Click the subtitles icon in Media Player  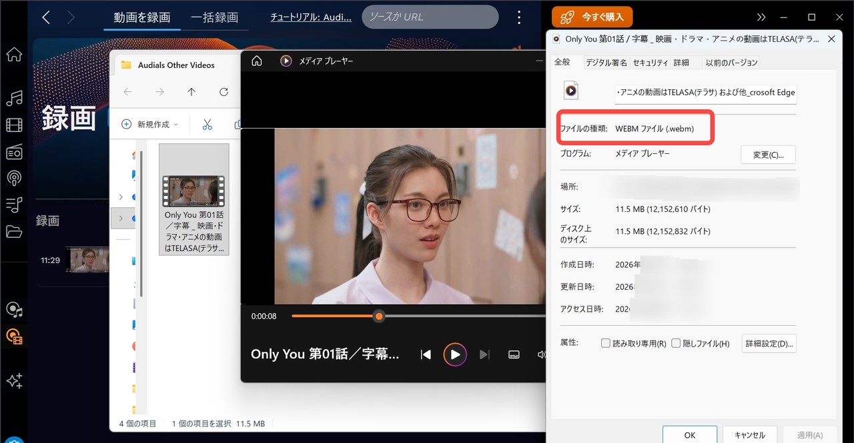(514, 354)
